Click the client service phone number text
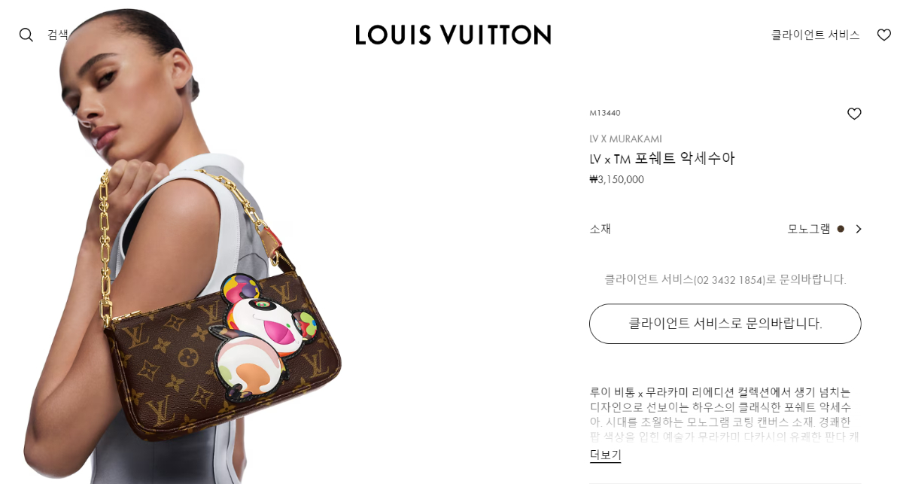 [729, 280]
